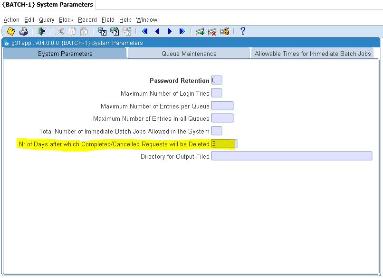Click the Delete Record red X icon
The width and height of the screenshot is (383, 278).
pyautogui.click(x=212, y=31)
